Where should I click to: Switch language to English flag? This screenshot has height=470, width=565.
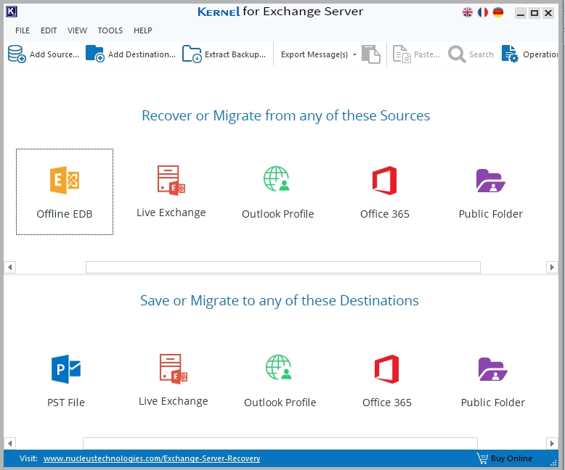tap(468, 12)
